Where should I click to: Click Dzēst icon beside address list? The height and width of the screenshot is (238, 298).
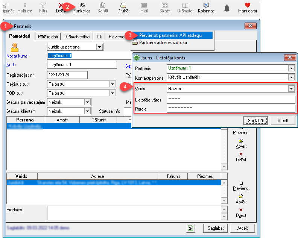coord(241,210)
